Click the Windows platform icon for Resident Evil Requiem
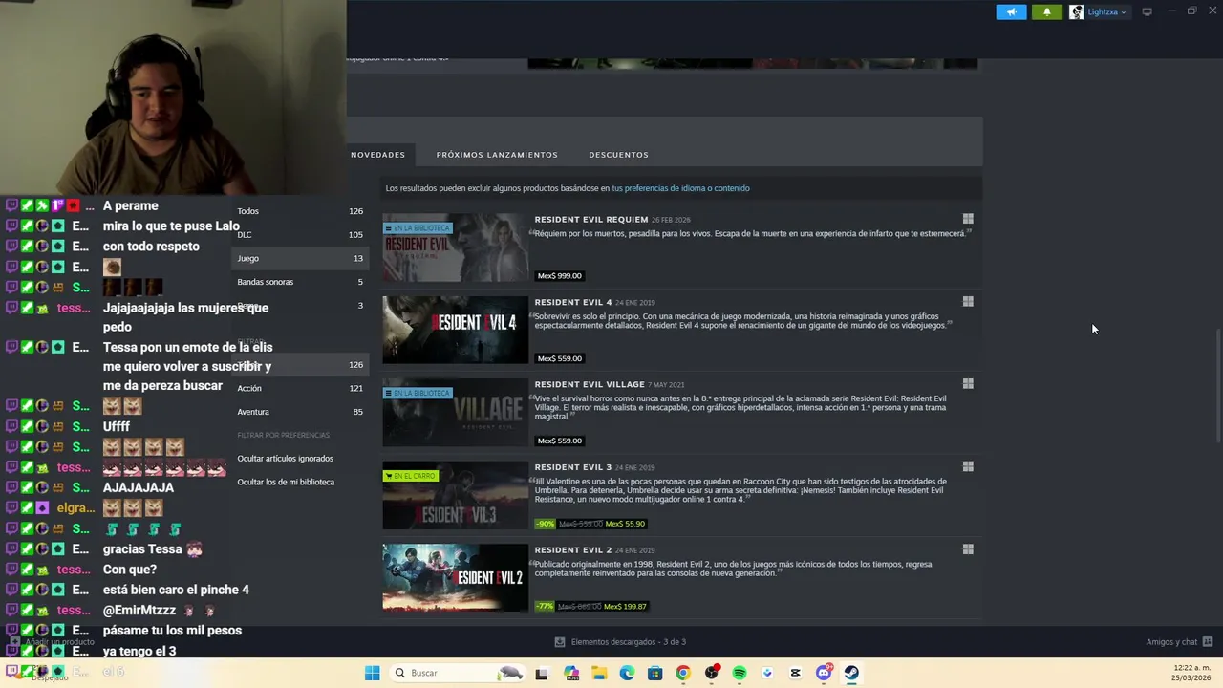 968,219
